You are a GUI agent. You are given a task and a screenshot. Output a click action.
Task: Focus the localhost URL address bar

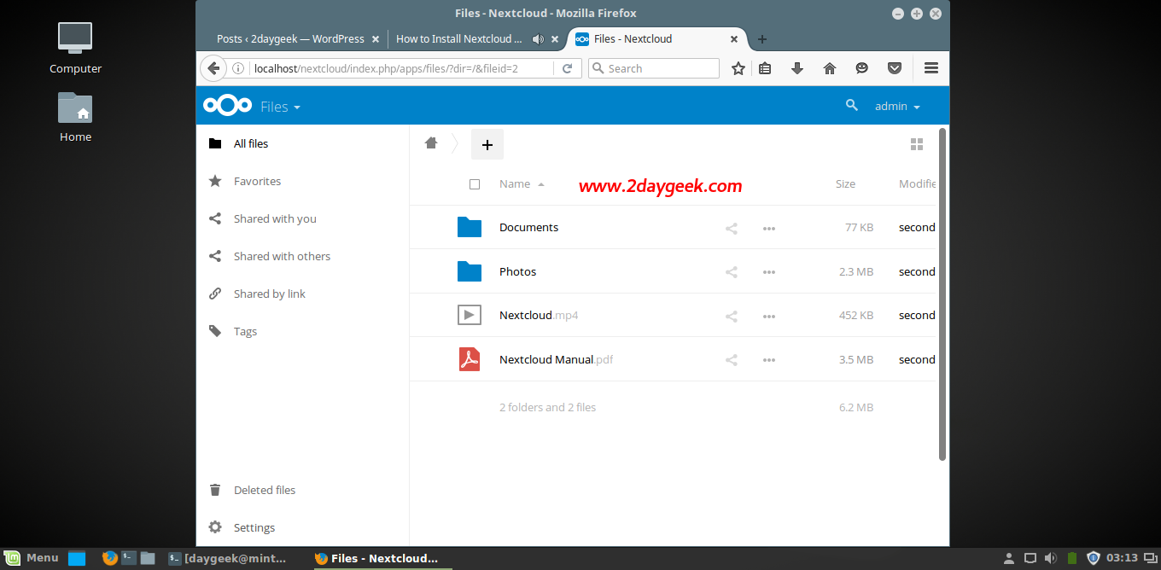pos(401,68)
